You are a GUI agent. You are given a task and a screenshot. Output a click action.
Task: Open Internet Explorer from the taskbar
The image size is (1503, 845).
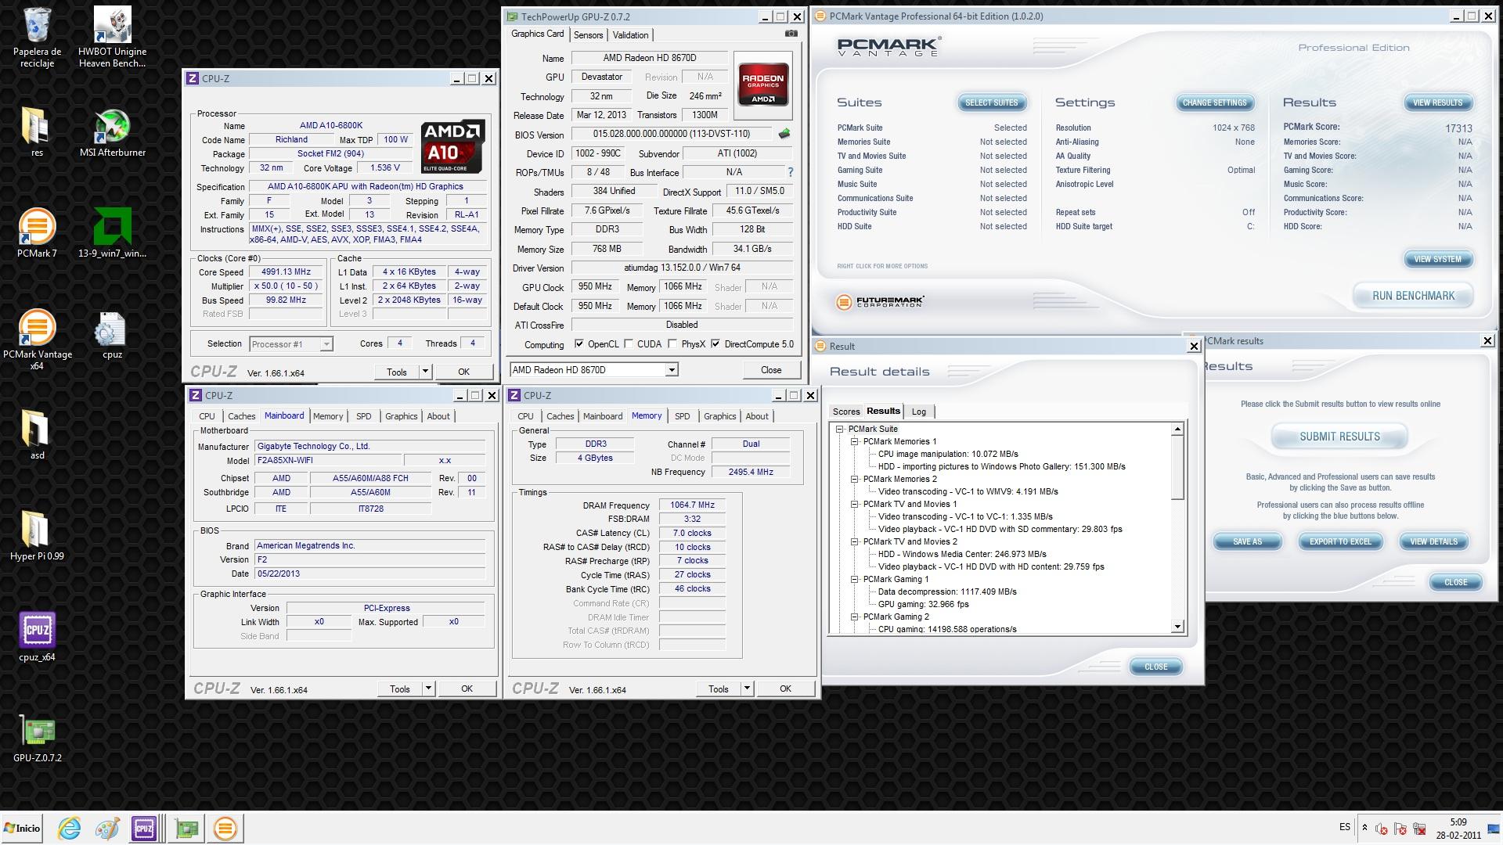pos(70,828)
